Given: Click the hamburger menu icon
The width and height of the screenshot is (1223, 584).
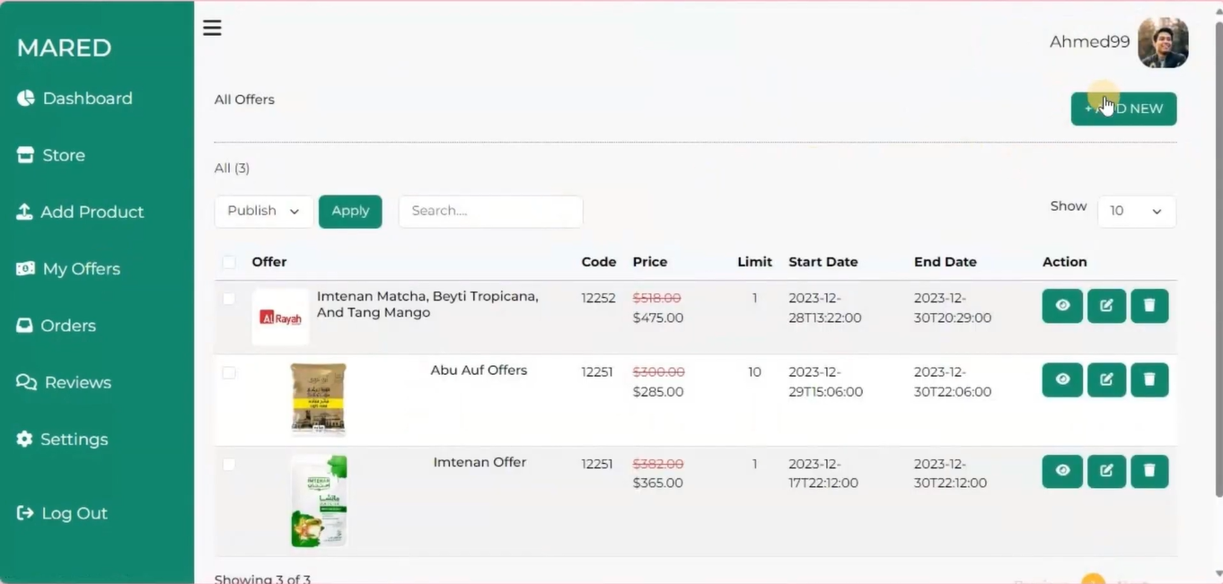Looking at the screenshot, I should pos(212,28).
